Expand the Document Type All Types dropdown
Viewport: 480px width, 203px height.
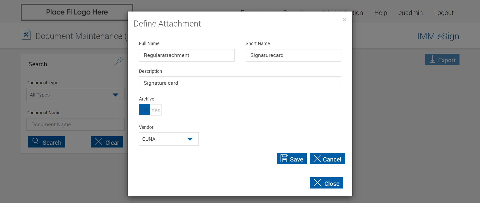[x=75, y=95]
